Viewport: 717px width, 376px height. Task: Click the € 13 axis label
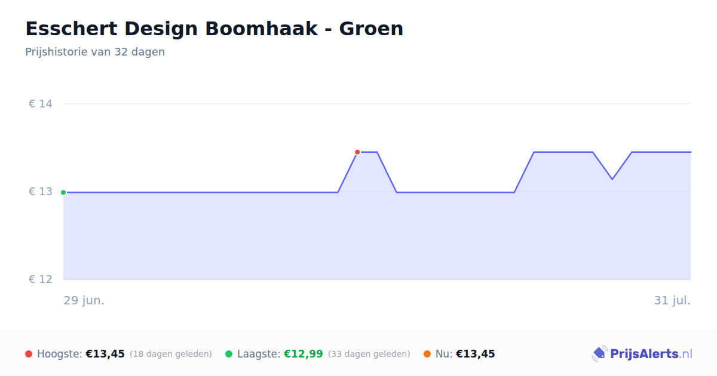pyautogui.click(x=41, y=192)
